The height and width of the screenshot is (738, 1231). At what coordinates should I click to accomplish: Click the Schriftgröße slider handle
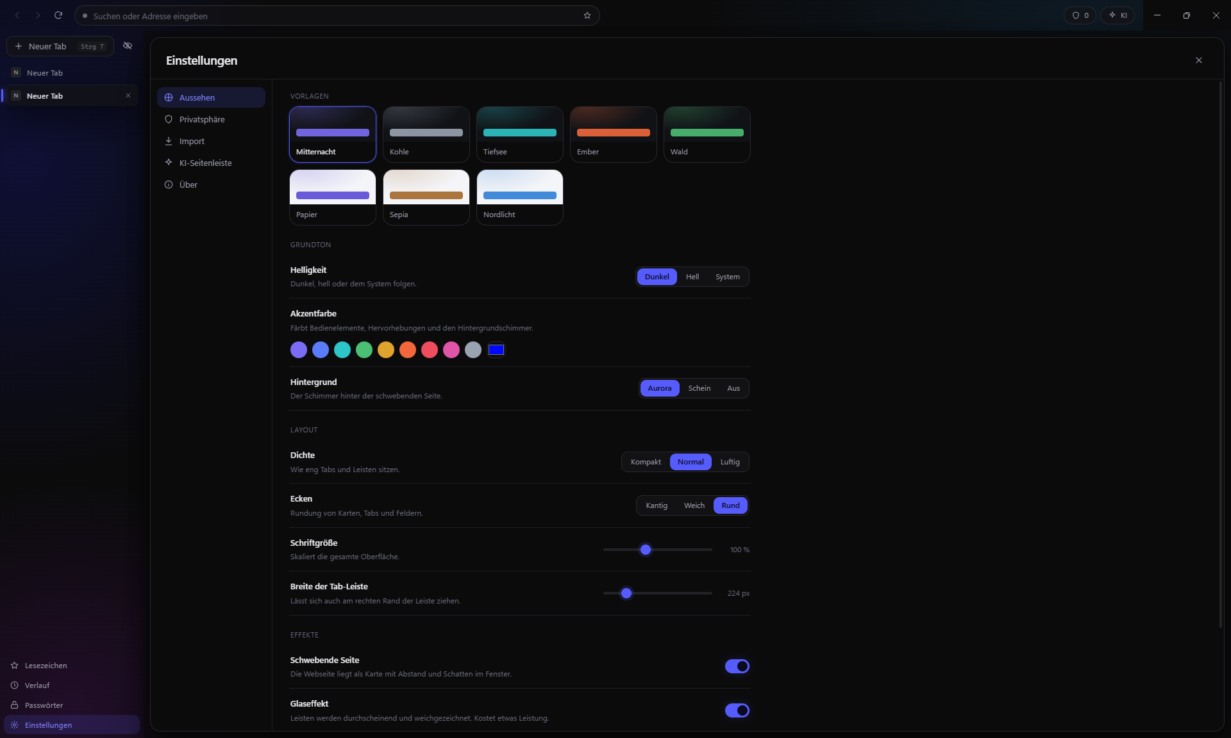tap(646, 550)
